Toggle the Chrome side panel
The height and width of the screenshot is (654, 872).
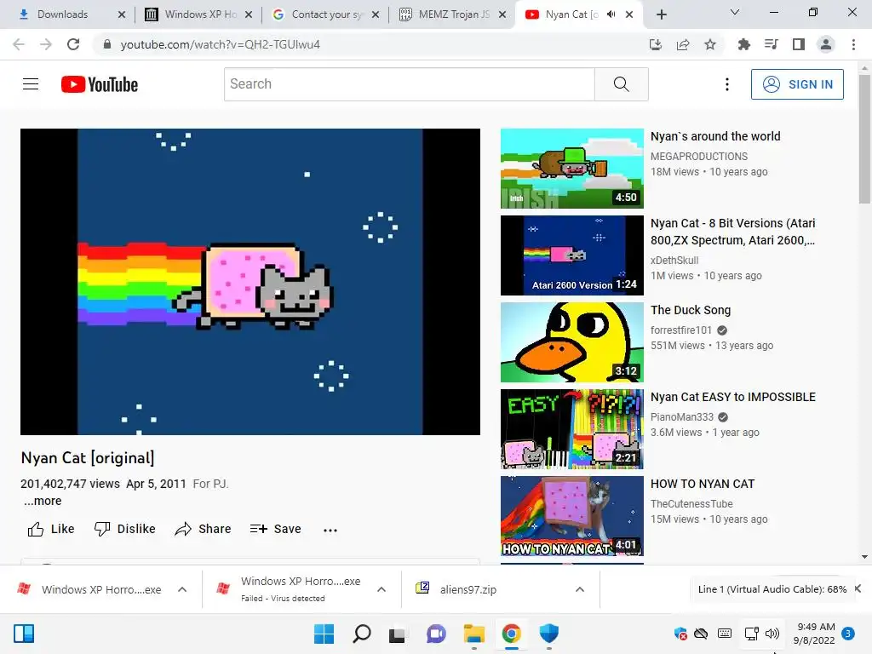click(x=799, y=44)
